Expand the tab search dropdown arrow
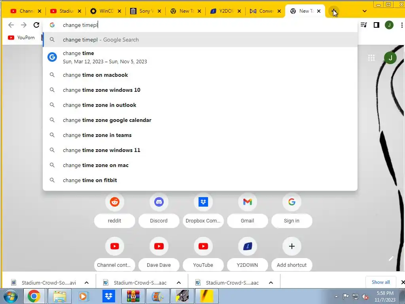This screenshot has width=405, height=304. pos(364,11)
